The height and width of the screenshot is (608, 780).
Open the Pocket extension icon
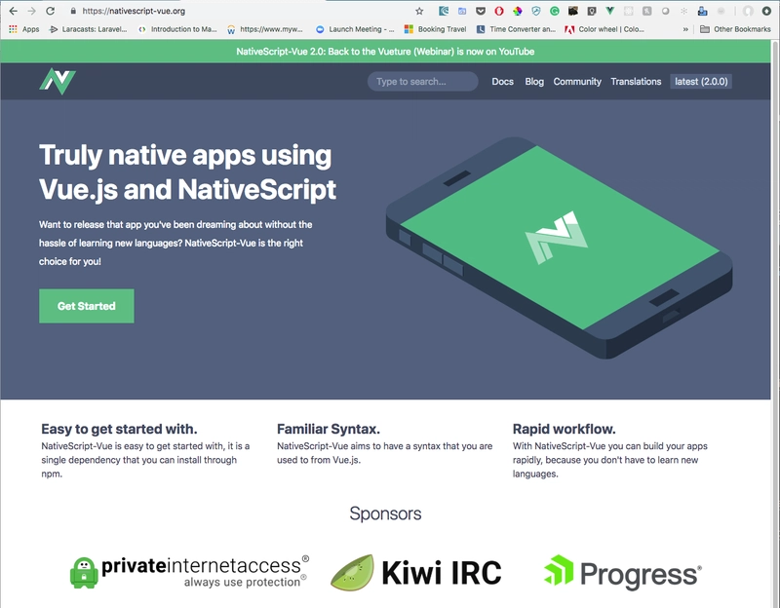tap(481, 11)
